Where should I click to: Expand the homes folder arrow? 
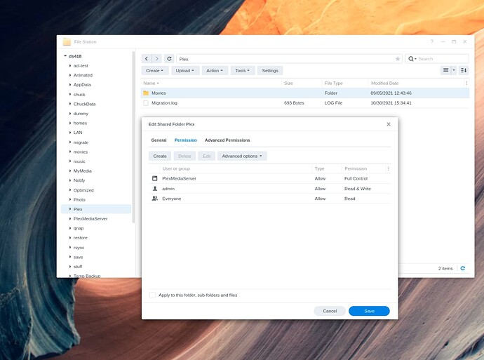(x=70, y=123)
